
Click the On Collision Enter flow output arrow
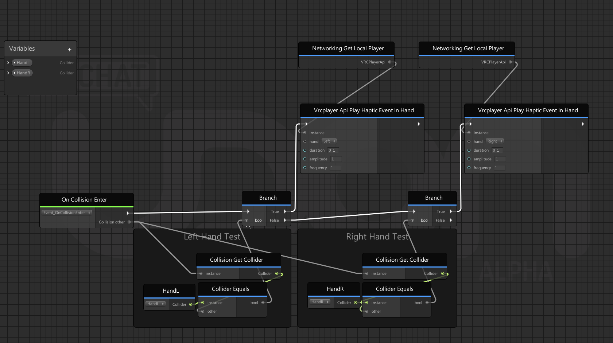128,213
